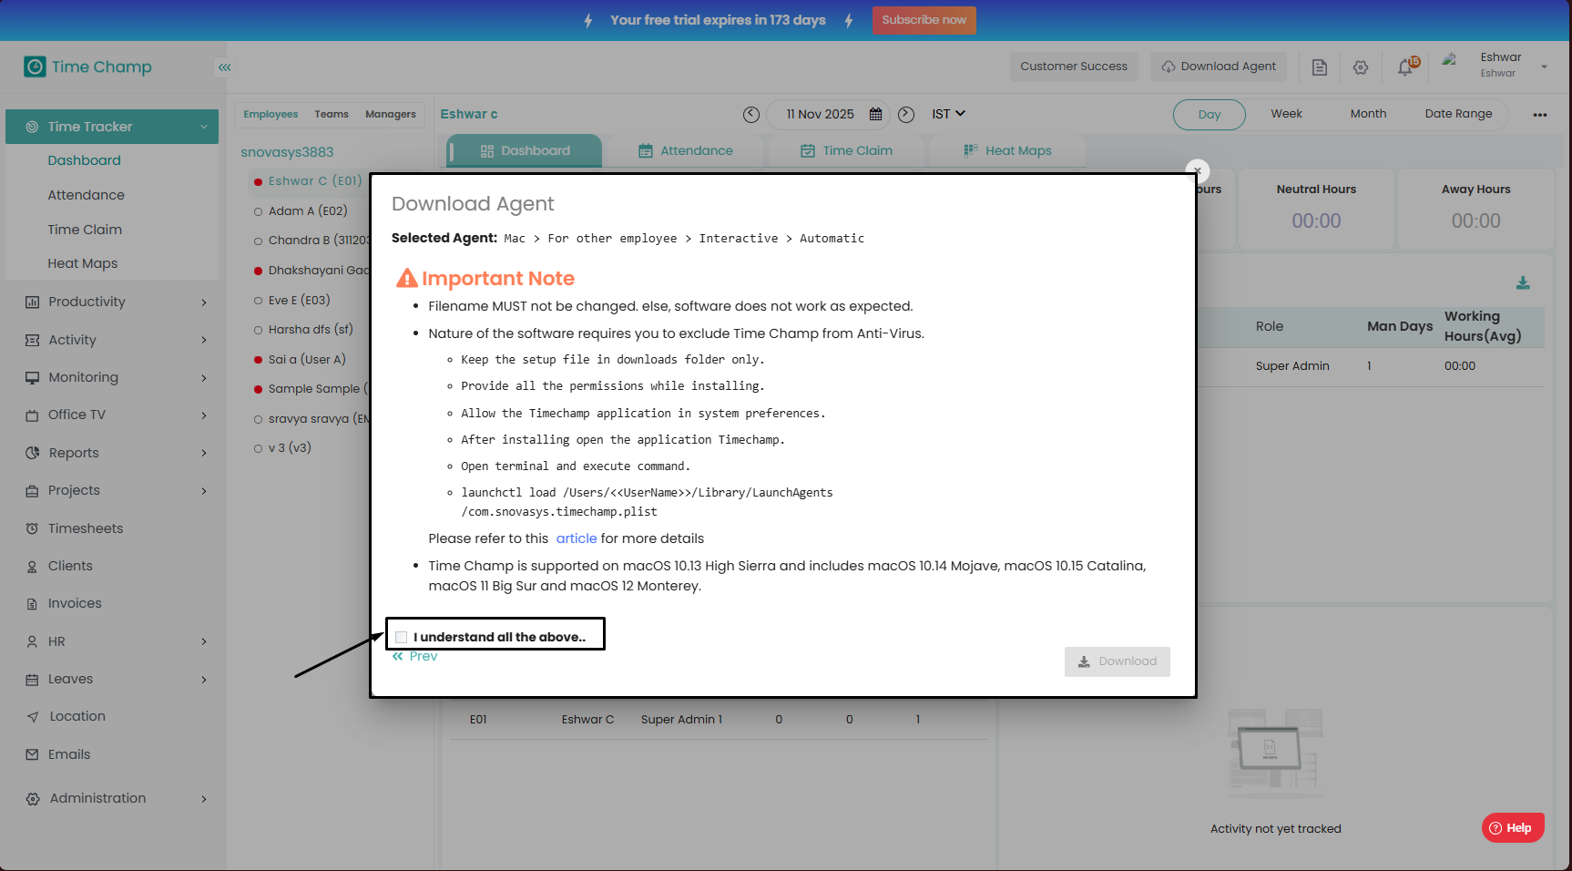Click the settings gear icon in header
The image size is (1572, 871).
1361,67
